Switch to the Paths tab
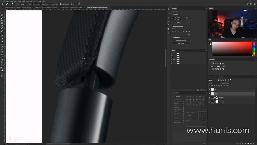The image size is (257, 145). tap(216, 77)
